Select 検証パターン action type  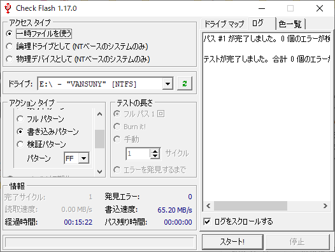tap(20, 144)
